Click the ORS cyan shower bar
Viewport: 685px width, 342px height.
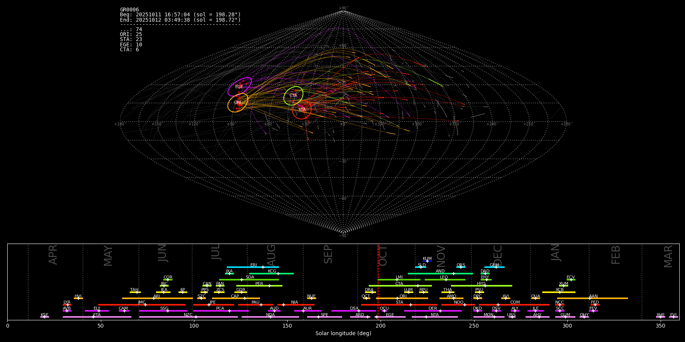click(461, 267)
